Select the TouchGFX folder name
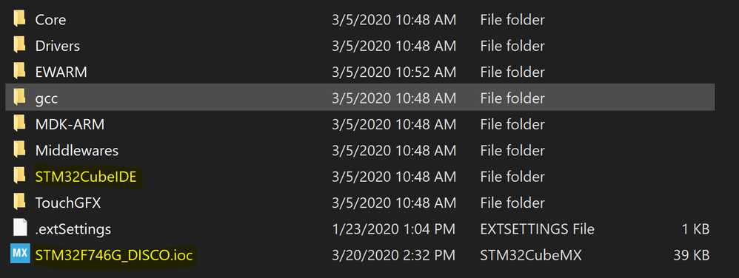The width and height of the screenshot is (739, 278). click(x=68, y=203)
